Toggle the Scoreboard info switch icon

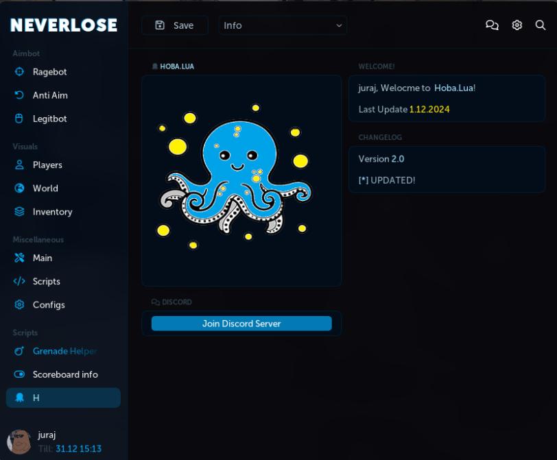tap(19, 374)
